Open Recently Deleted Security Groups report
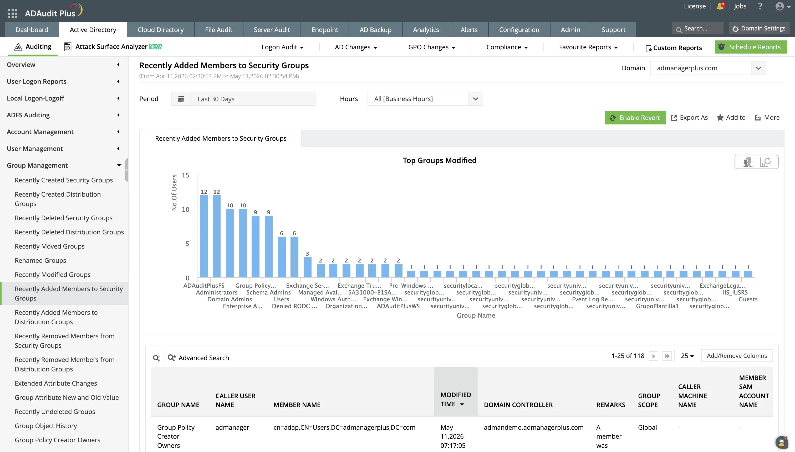The width and height of the screenshot is (795, 452). pyautogui.click(x=63, y=218)
